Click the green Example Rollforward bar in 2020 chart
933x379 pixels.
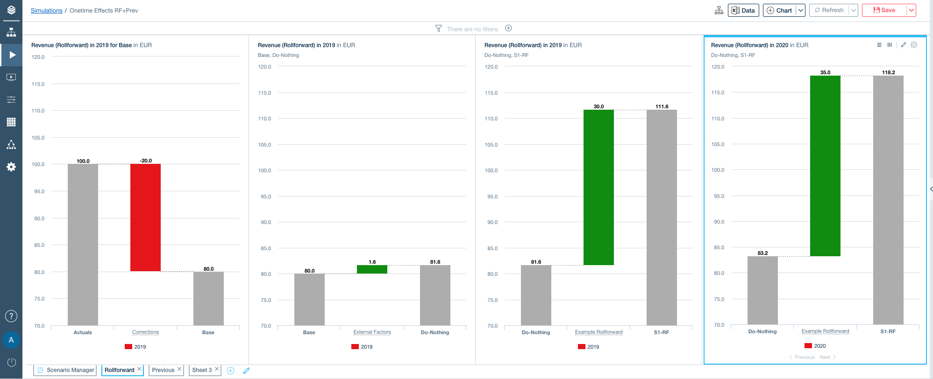[x=825, y=166]
